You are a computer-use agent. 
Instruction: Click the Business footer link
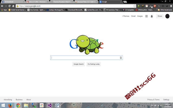[x=19, y=100]
